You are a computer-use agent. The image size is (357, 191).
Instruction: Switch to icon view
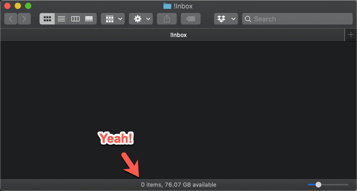click(47, 19)
